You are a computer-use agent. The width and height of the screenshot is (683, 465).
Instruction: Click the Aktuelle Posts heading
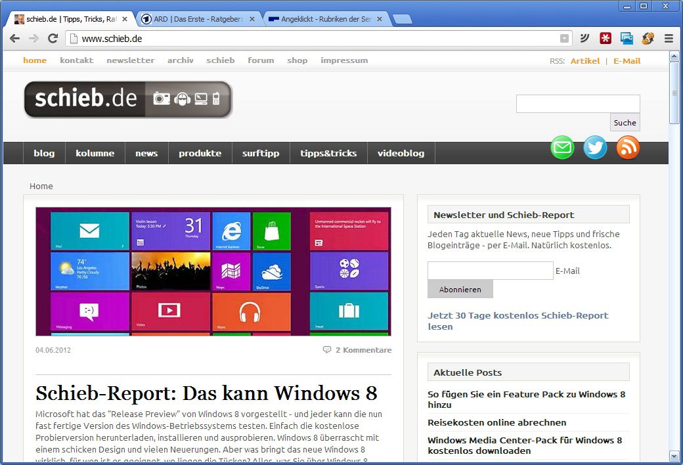[x=468, y=372]
